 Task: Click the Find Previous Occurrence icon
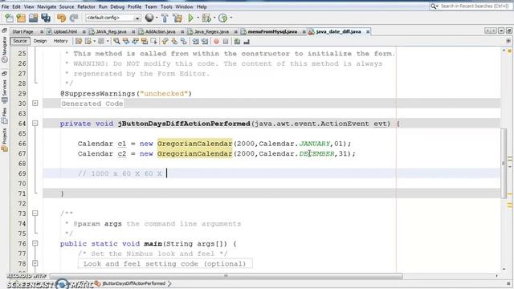pyautogui.click(x=126, y=41)
